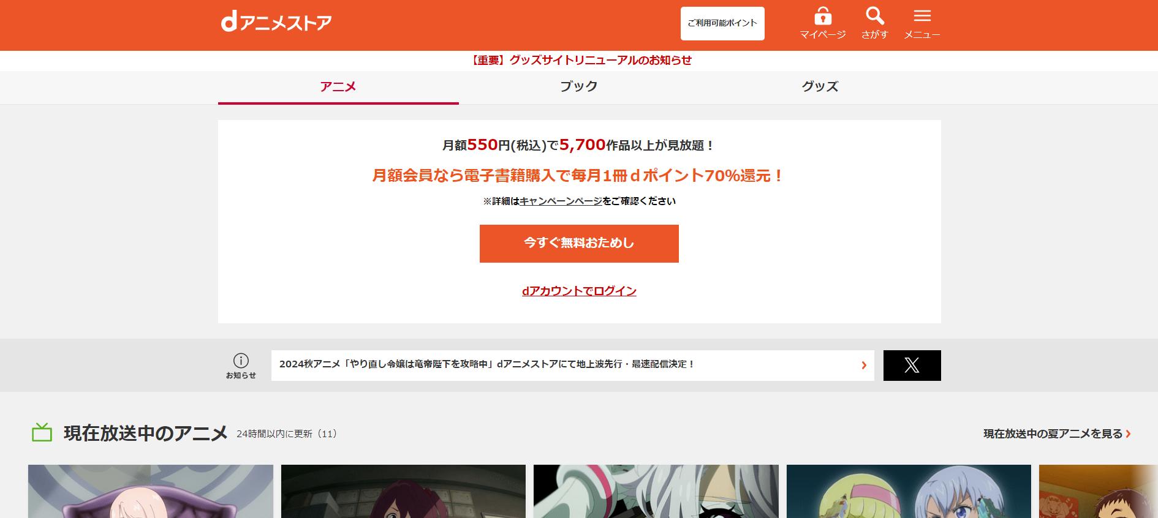
Task: Click 今すぐ無料おためし button
Action: pos(579,244)
